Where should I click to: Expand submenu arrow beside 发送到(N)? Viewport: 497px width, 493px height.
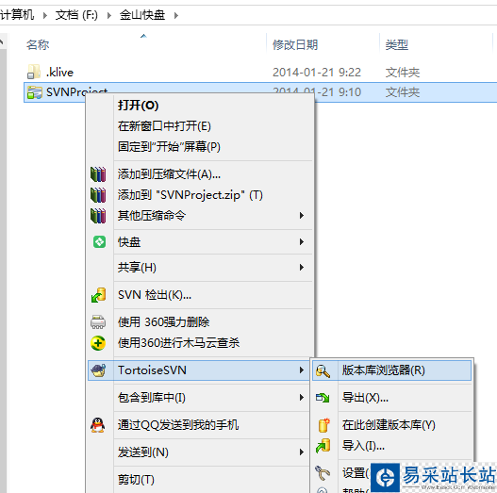(x=302, y=452)
